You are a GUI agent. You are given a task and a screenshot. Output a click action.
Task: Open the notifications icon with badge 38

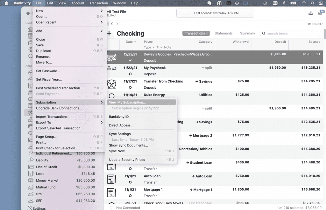321,13
